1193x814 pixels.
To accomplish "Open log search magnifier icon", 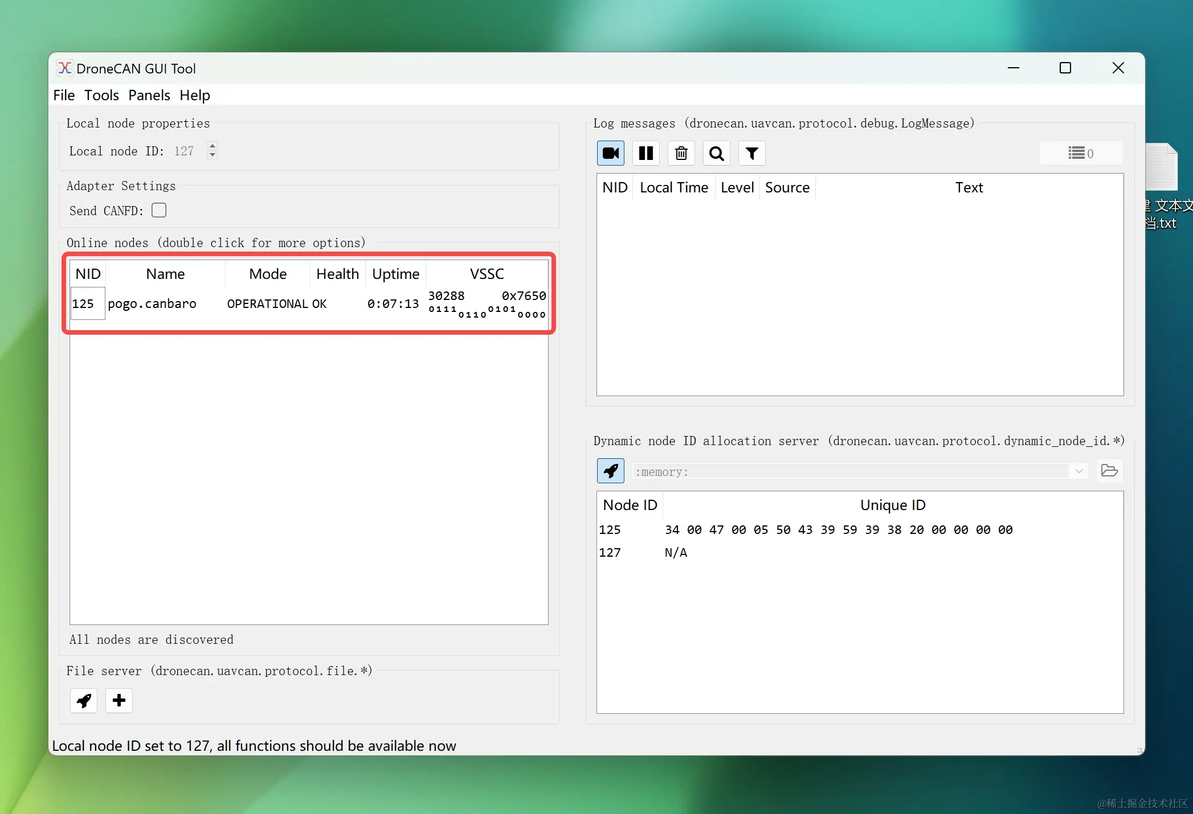I will coord(716,153).
